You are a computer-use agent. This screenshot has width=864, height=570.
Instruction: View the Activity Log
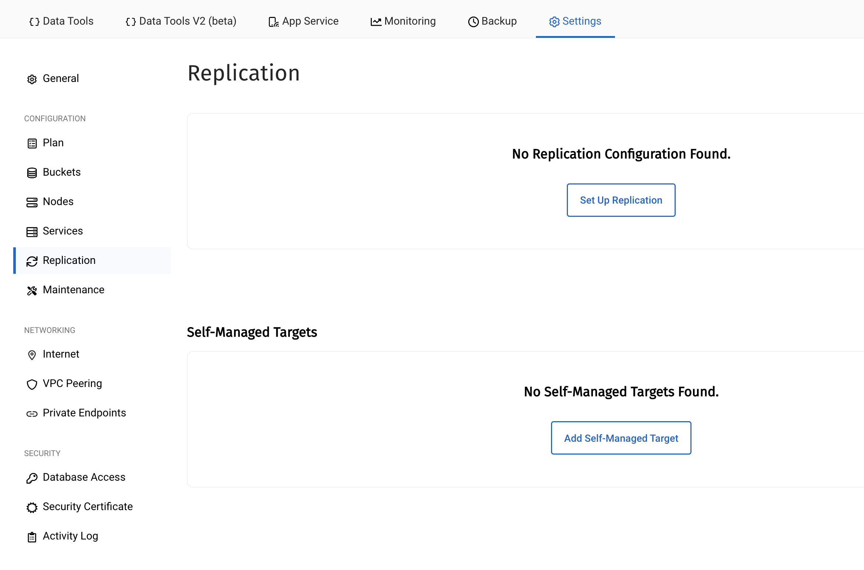pyautogui.click(x=92, y=536)
